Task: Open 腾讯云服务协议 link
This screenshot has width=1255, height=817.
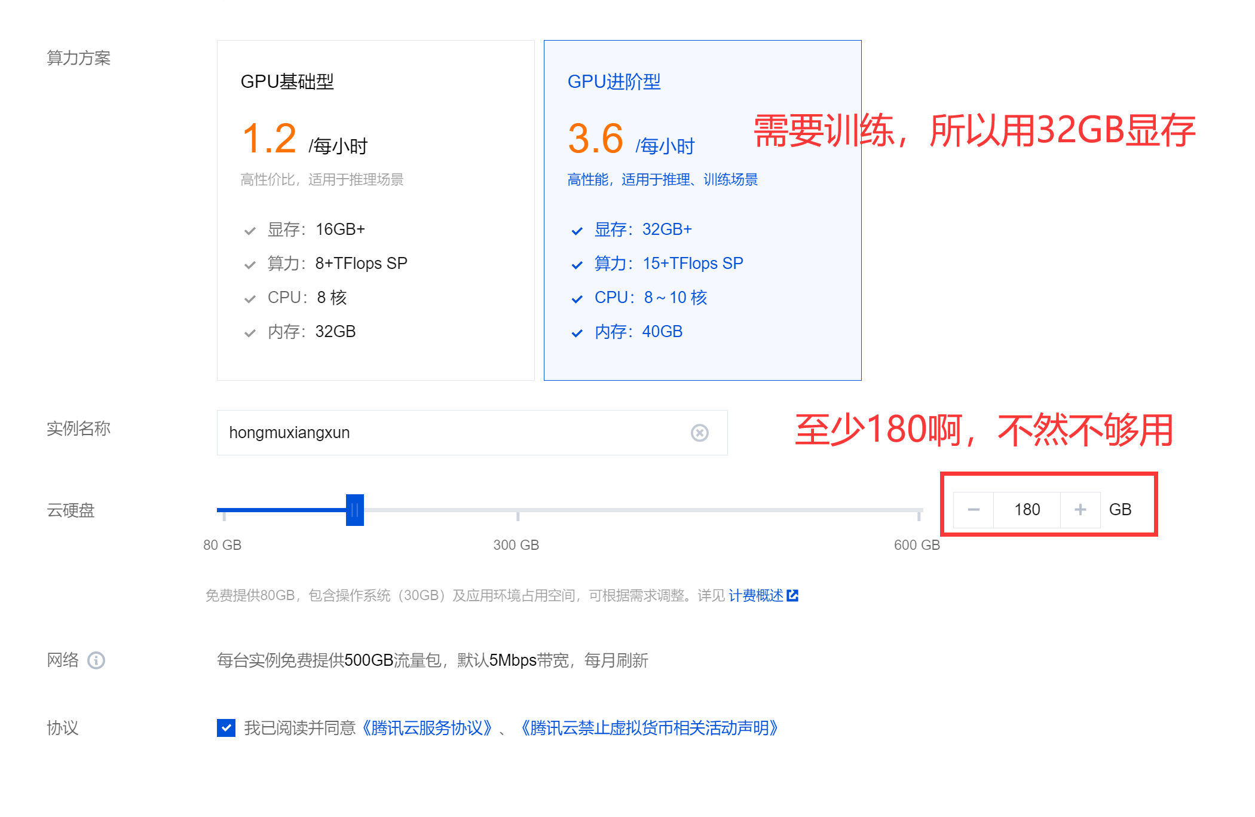Action: coord(427,728)
